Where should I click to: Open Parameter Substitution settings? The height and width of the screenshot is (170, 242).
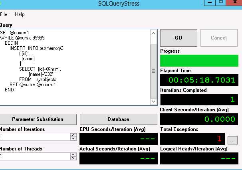click(38, 119)
